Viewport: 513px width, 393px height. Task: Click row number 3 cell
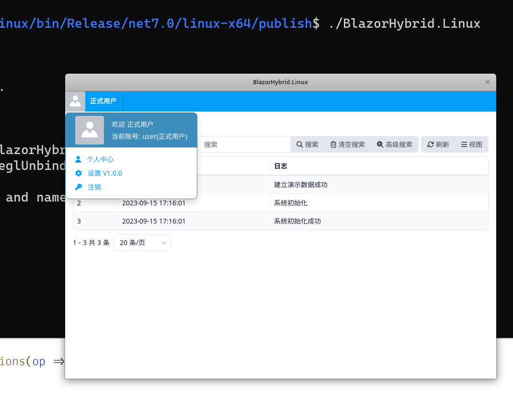click(95, 221)
